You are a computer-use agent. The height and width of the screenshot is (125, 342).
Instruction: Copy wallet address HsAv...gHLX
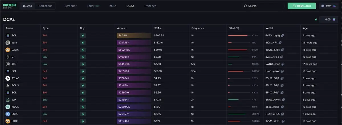pyautogui.click(x=282, y=114)
